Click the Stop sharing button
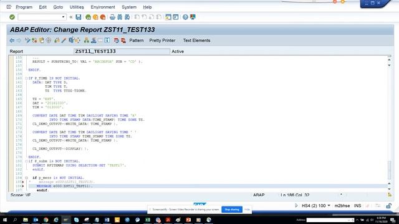Screen dimensions: 399x224 [232, 210]
